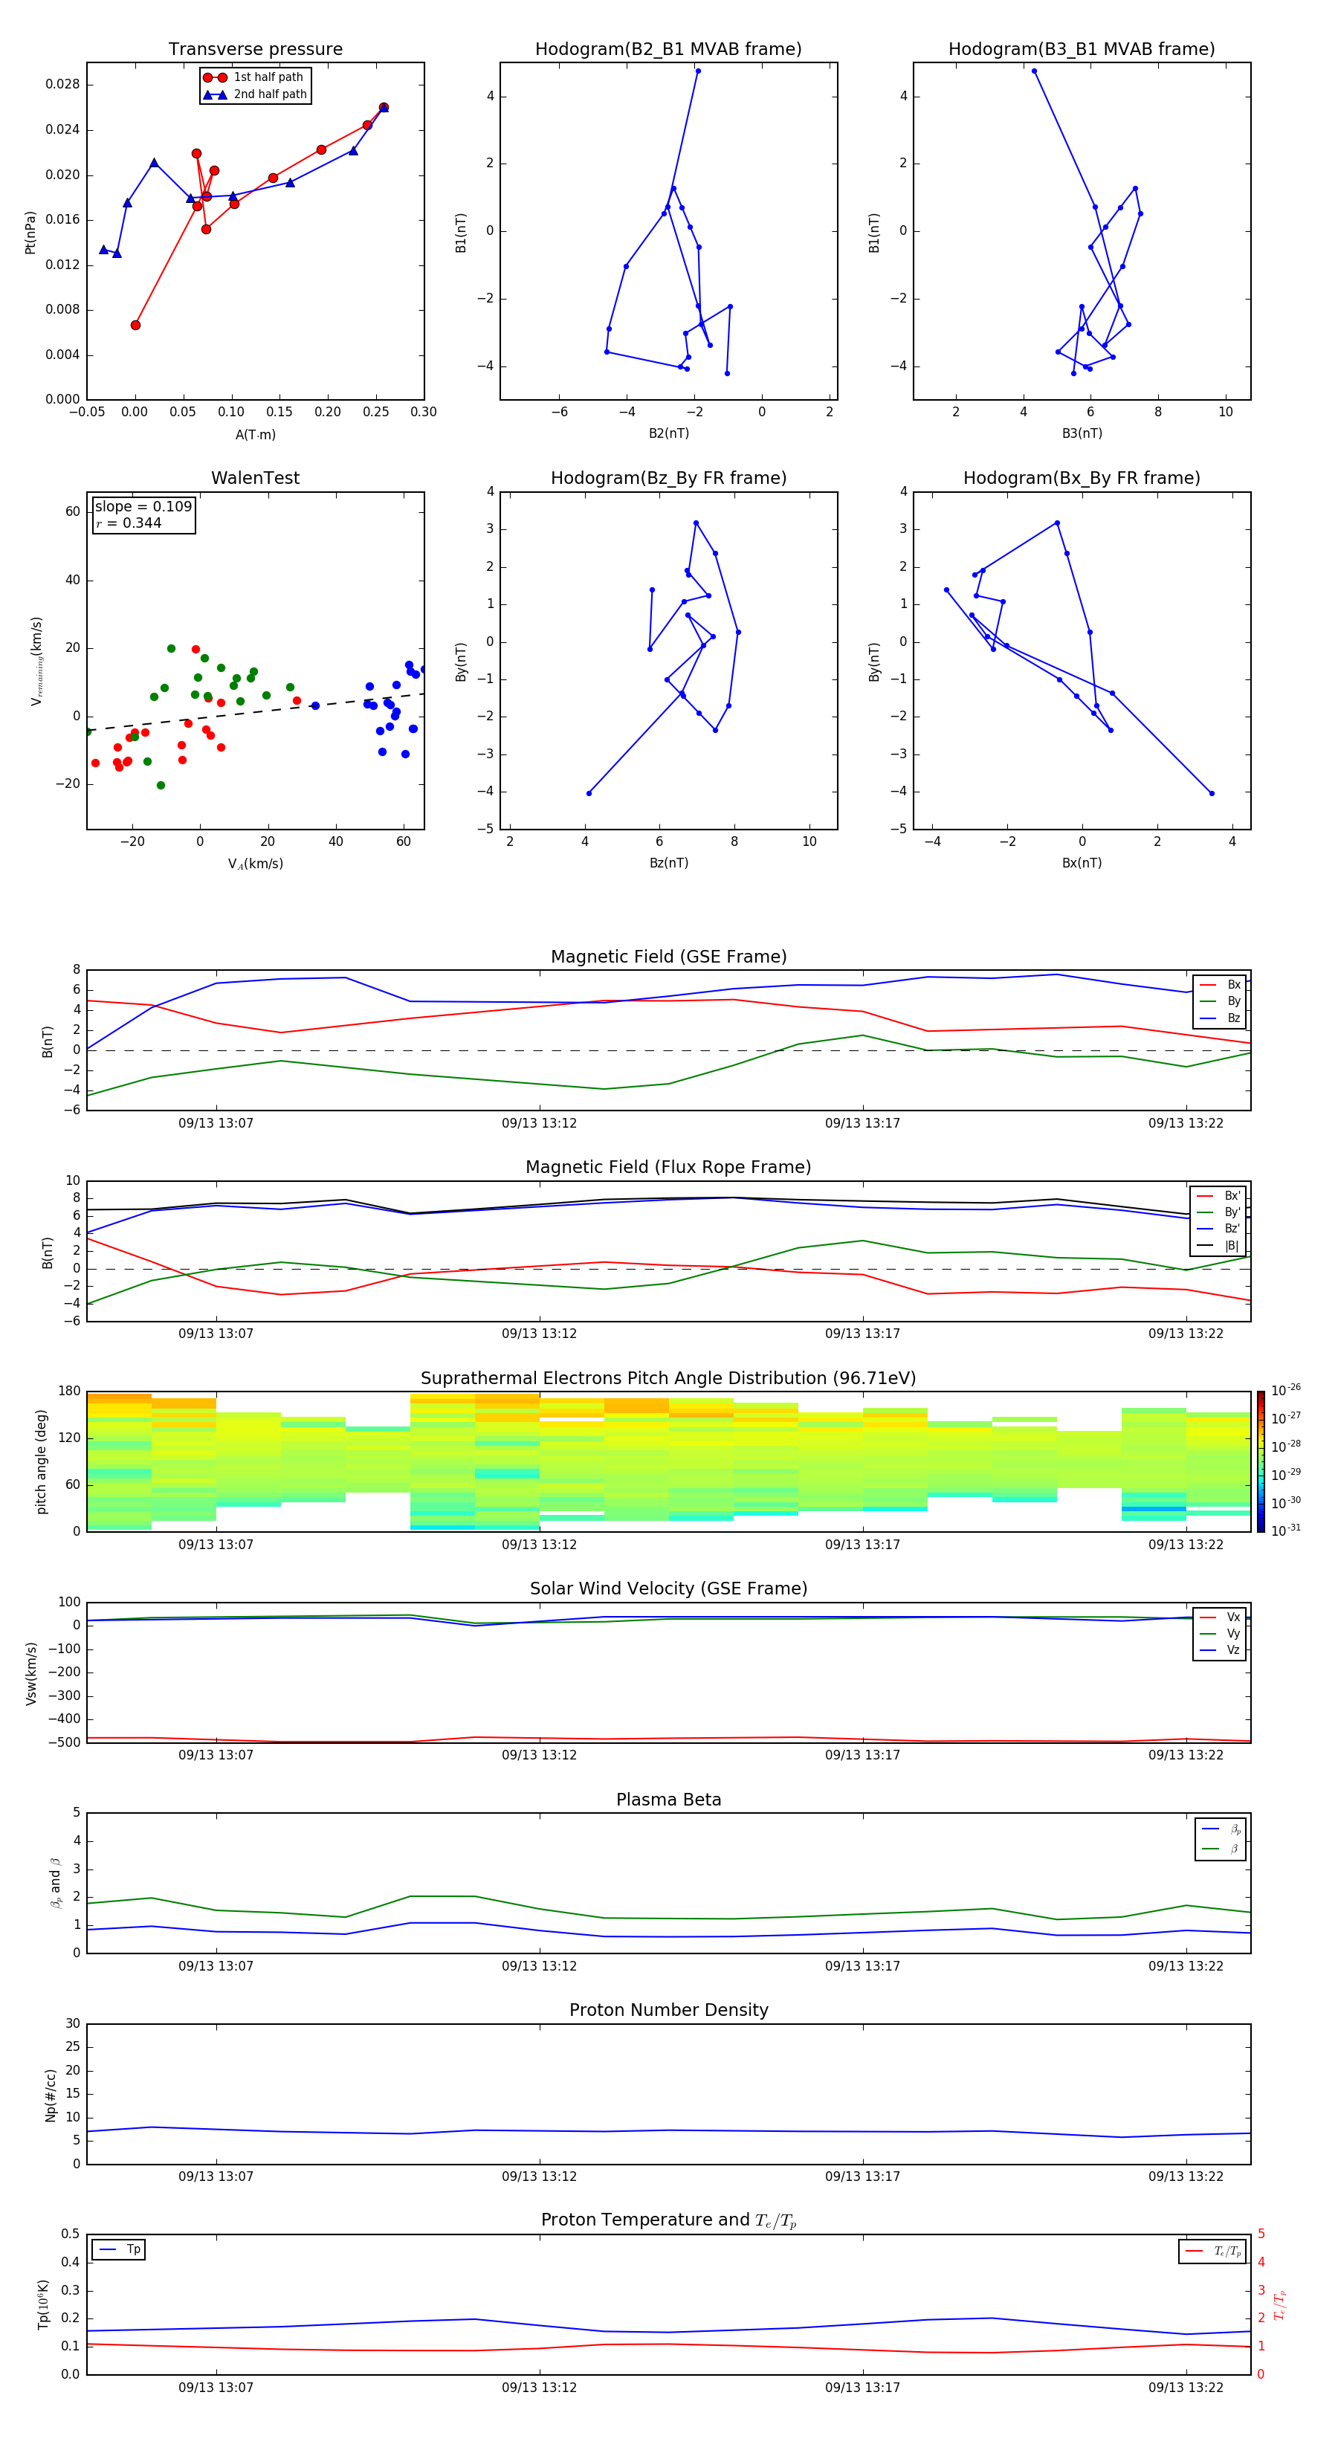Click the 'Proton Number Density' title
The width and height of the screenshot is (1338, 2453).
668,2010
